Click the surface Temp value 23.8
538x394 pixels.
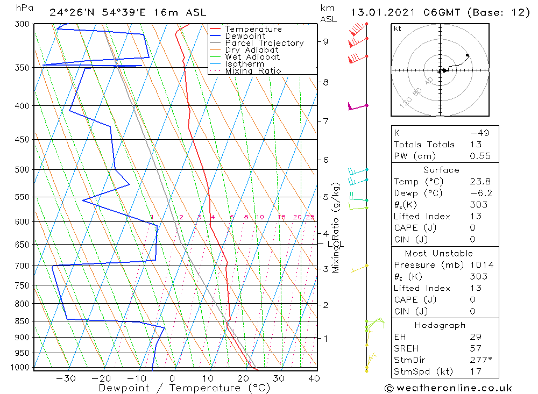tap(480, 182)
